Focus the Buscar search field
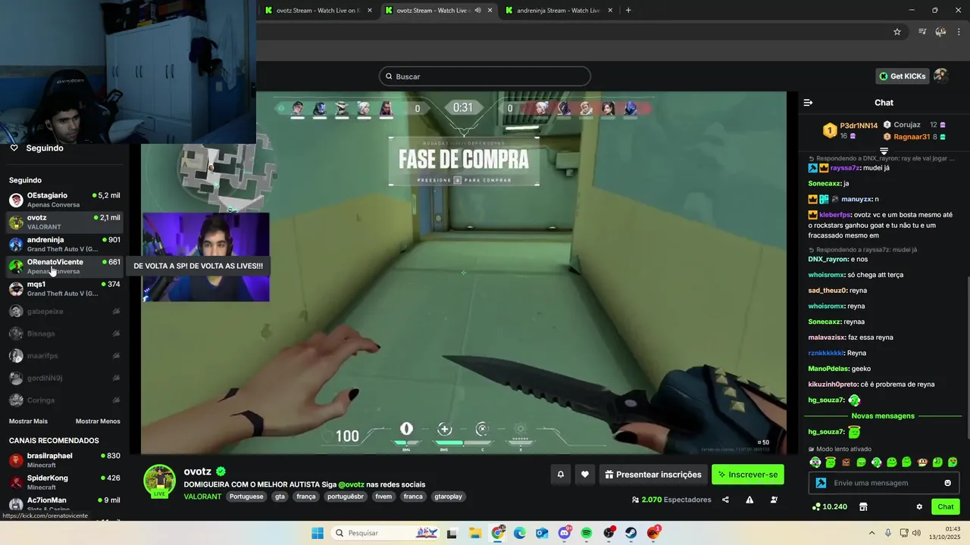Viewport: 970px width, 545px height. (x=485, y=76)
